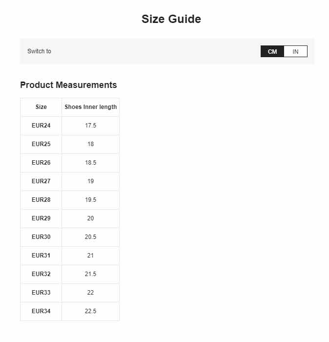Click the Shoes Inner length column header
Image resolution: width=329 pixels, height=342 pixels.
coord(90,107)
